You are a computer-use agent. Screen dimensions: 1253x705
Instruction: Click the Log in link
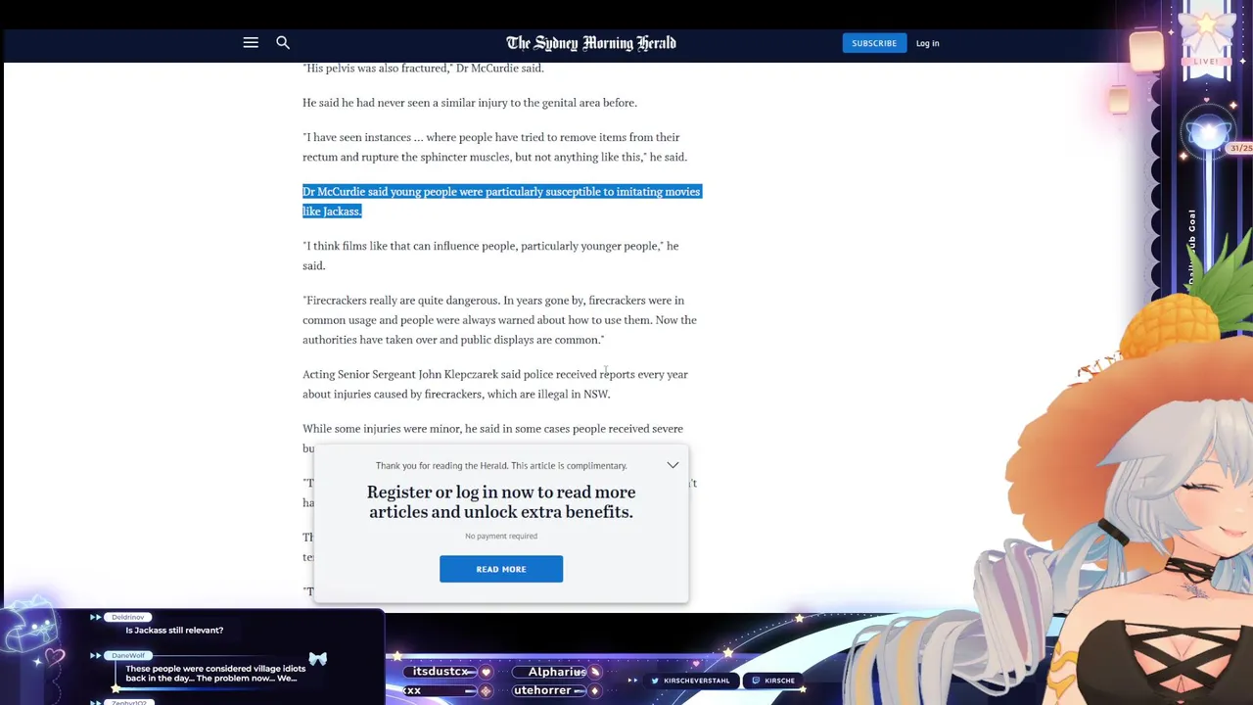(x=927, y=43)
